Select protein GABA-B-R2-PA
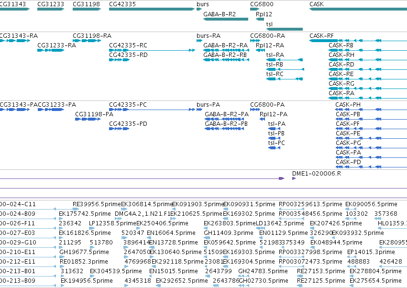 pyautogui.click(x=224, y=119)
